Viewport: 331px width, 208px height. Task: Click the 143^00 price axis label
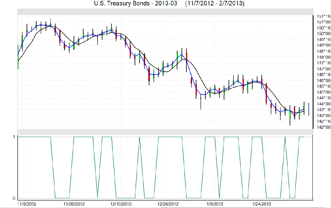(x=322, y=116)
